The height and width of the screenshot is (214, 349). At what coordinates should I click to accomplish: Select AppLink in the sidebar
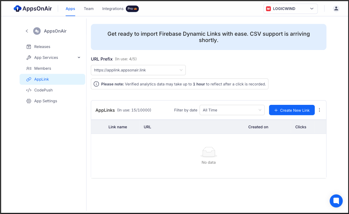tap(52, 79)
